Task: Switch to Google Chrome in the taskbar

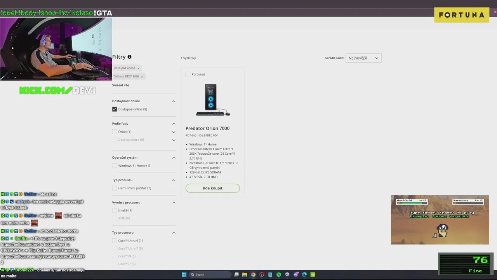Action: point(253,275)
